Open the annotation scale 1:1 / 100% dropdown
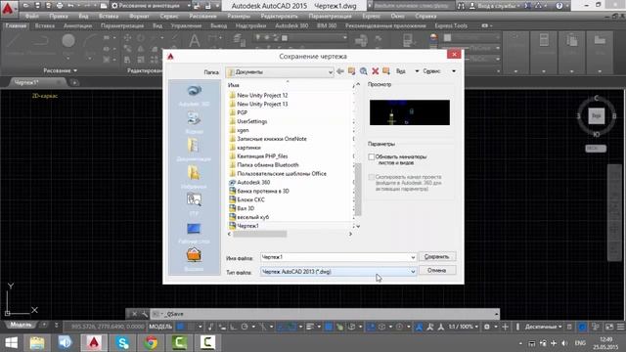This screenshot has height=352, width=626. pos(463,327)
